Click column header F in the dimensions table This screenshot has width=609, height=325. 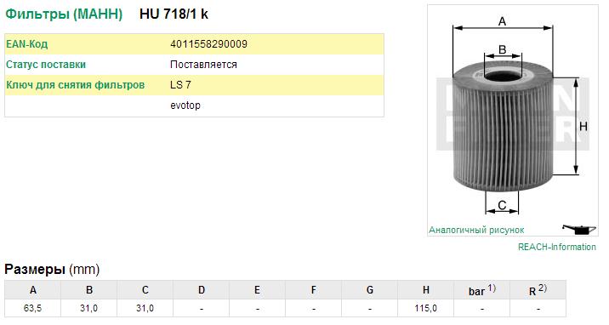[x=314, y=290]
